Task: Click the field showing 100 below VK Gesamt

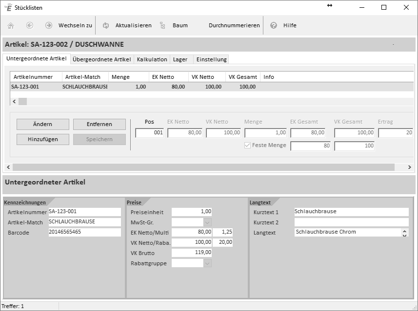Action: pyautogui.click(x=354, y=146)
